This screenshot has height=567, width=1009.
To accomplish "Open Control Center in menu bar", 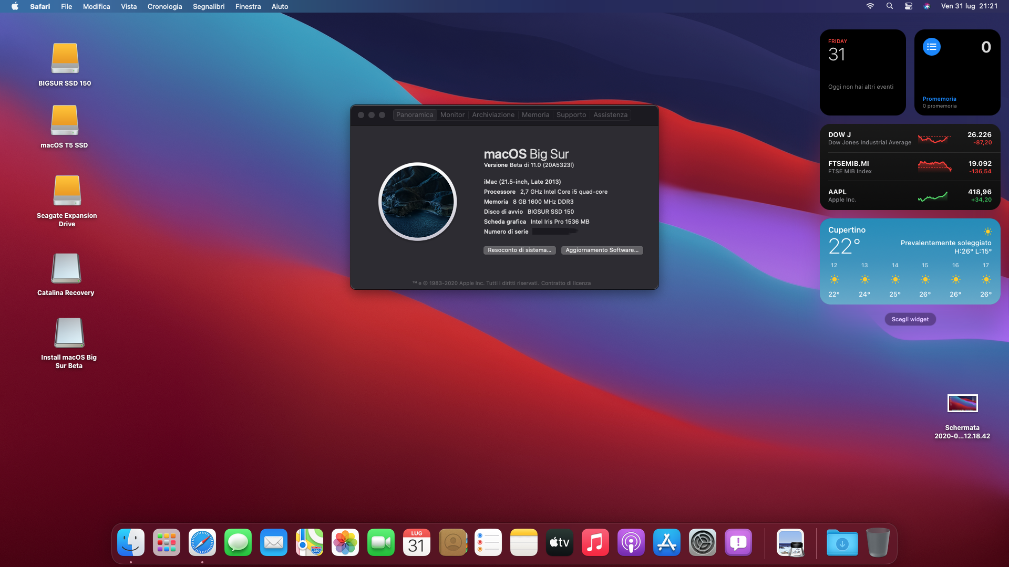I will click(908, 6).
